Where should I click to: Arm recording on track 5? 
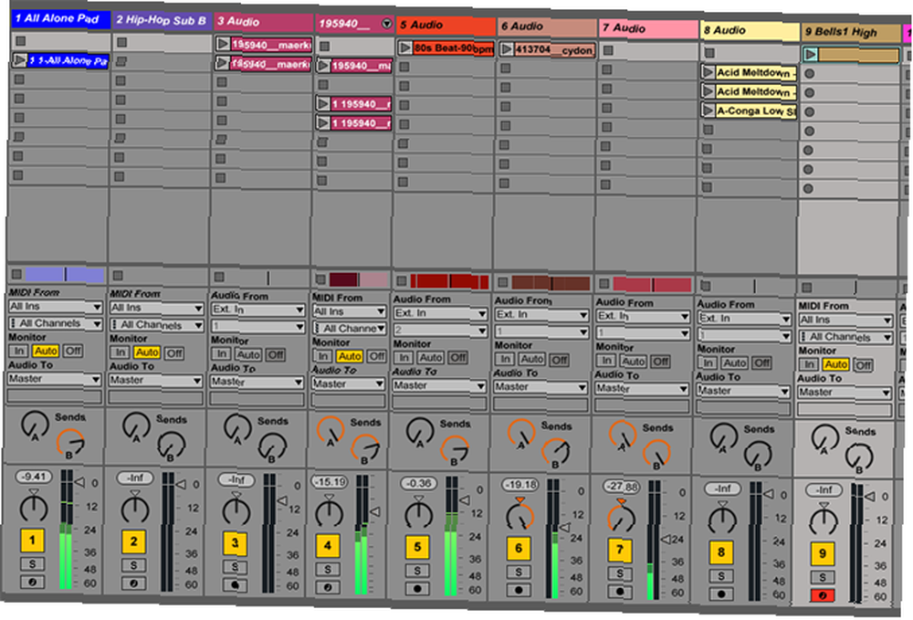coord(417,588)
